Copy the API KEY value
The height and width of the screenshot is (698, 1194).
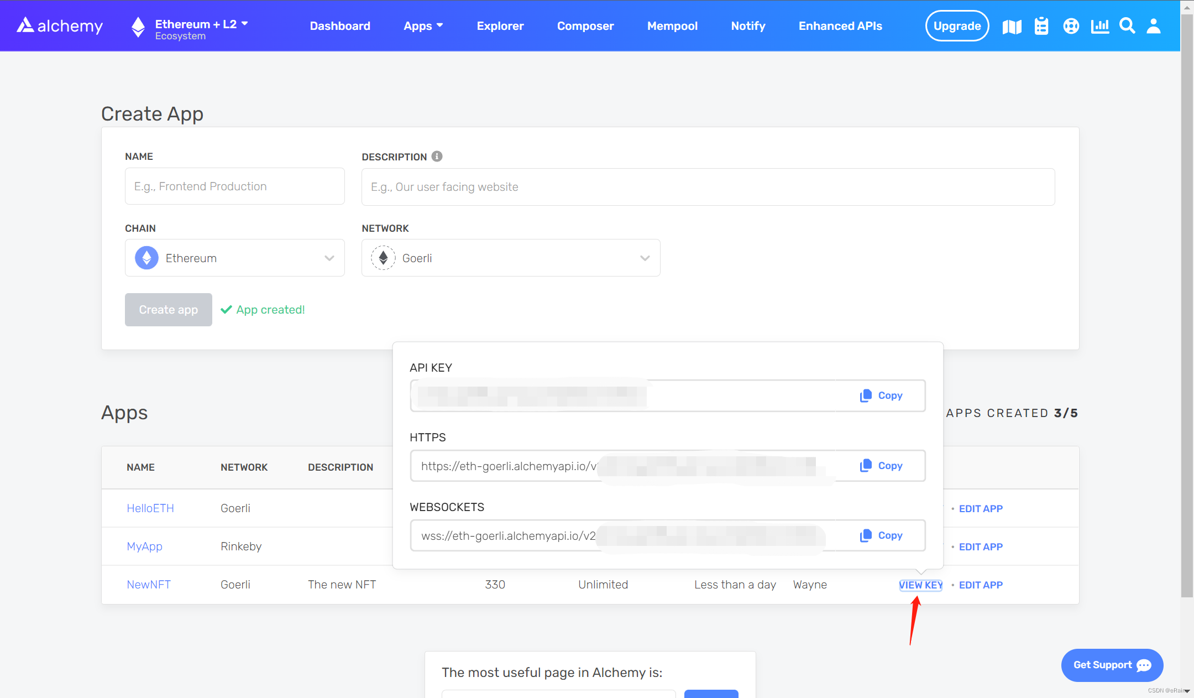[881, 395]
